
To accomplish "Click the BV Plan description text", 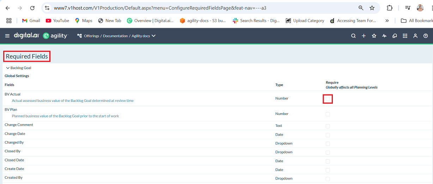I will point(65,116).
